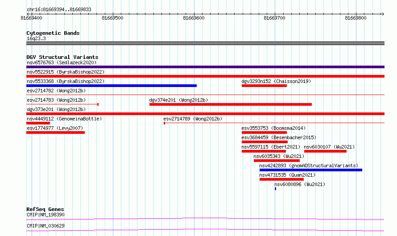Open nsv5522915 (ByrskaBishop2022) label

(x=66, y=72)
